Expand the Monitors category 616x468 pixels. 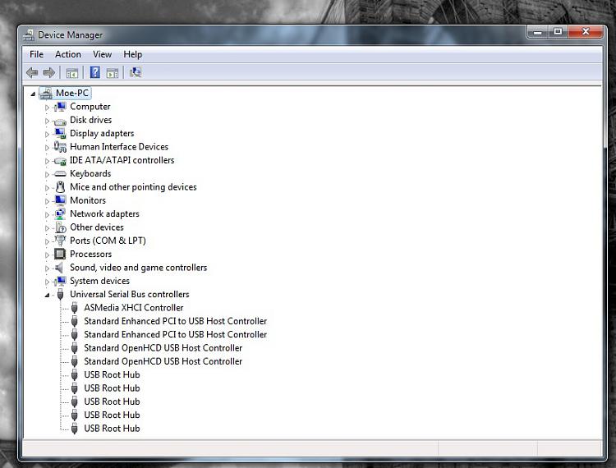(47, 201)
